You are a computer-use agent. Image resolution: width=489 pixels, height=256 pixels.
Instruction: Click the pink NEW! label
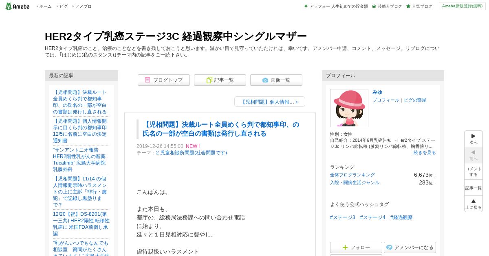(x=193, y=146)
